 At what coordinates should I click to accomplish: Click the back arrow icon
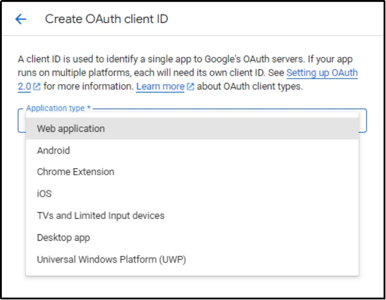(x=21, y=19)
